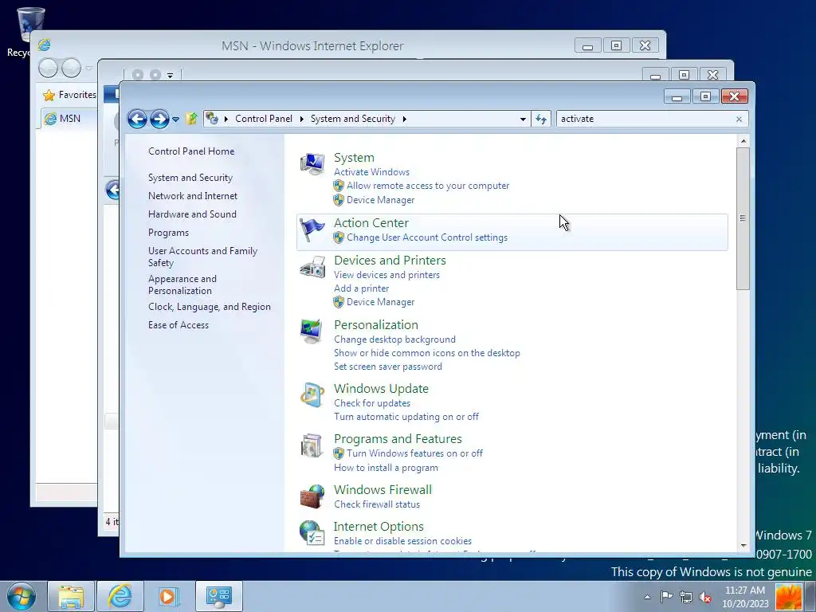Viewport: 816px width, 612px height.
Task: Refresh the Control Panel address bar
Action: 541,120
